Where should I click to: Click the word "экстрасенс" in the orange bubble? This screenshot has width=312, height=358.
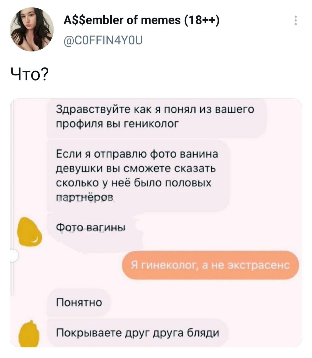coord(259,265)
